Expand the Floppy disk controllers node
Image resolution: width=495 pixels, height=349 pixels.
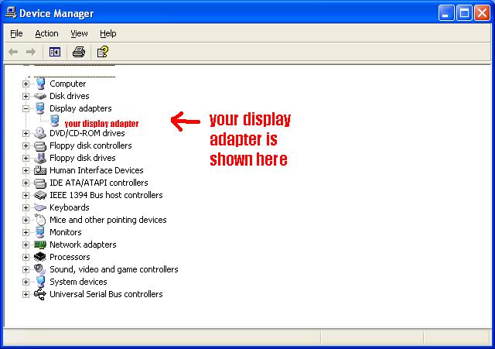click(x=26, y=145)
